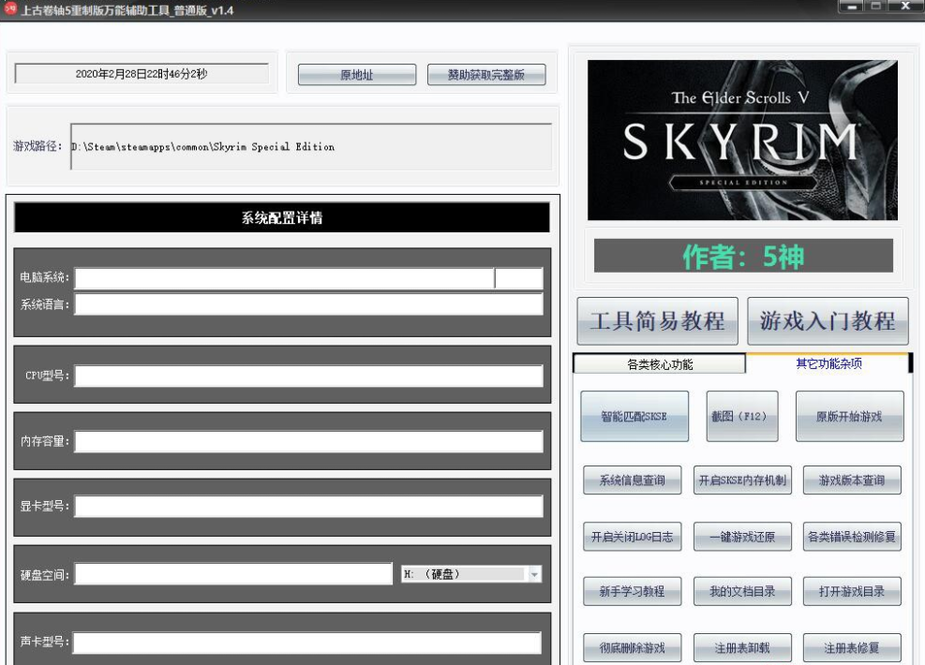
Task: Minimize the tool window
Action: tap(852, 7)
